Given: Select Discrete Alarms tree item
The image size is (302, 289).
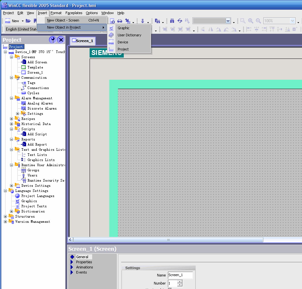Looking at the screenshot, I should coord(42,108).
